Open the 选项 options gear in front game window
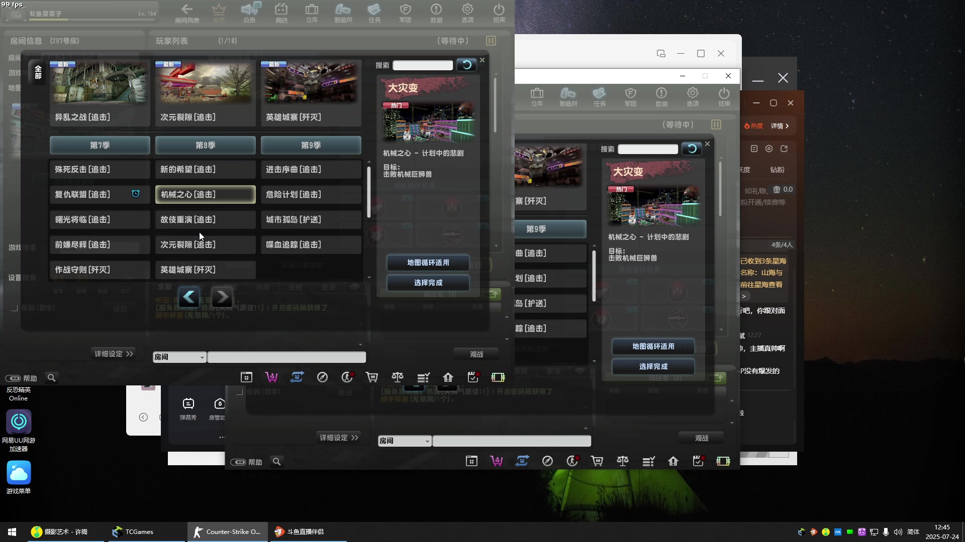Viewport: 965px width, 542px height. pyautogui.click(x=467, y=13)
